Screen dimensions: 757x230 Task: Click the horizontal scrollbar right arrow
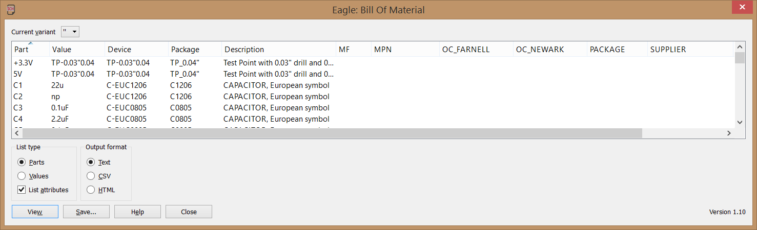[729, 133]
